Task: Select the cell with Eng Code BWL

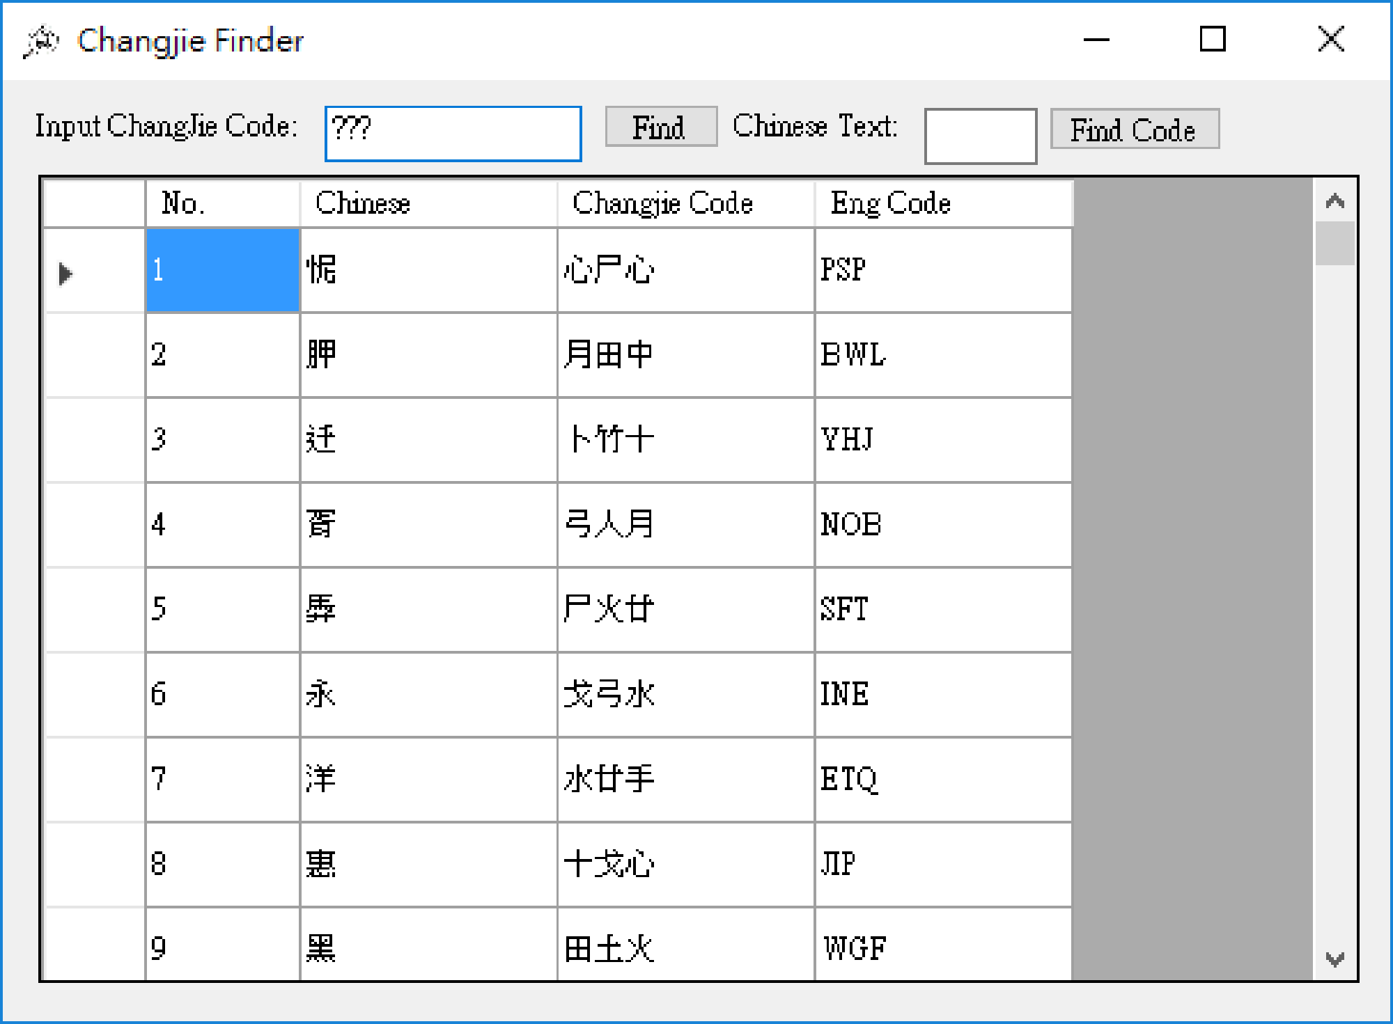Action: point(943,355)
